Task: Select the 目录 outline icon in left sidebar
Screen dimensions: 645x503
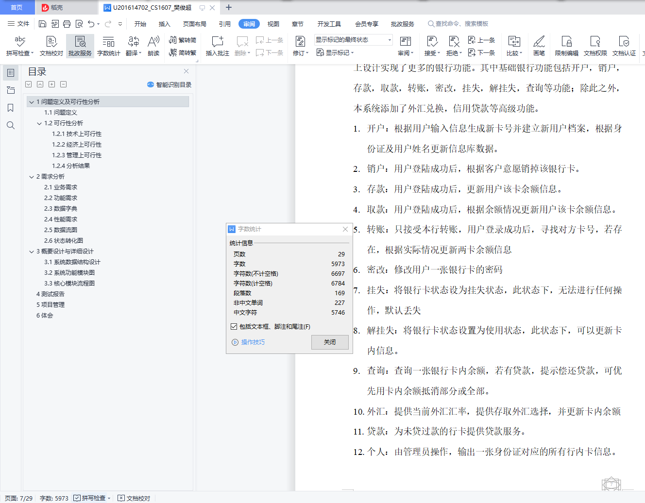Action: (11, 73)
